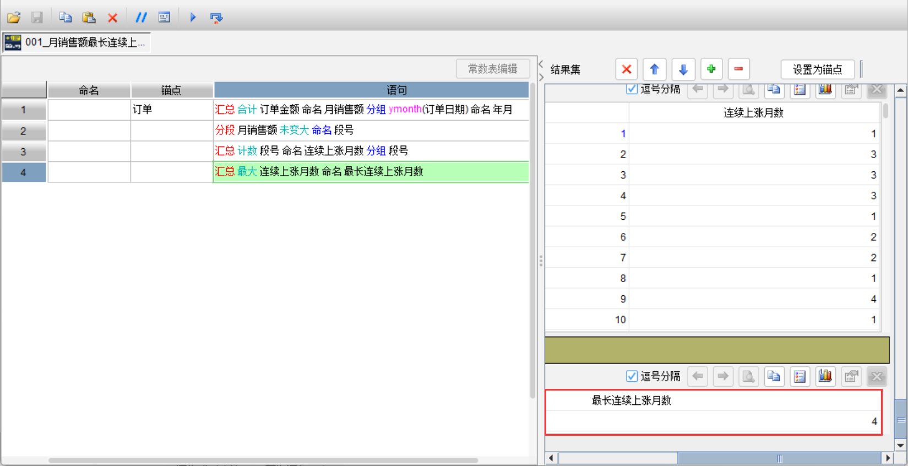Remove result with the red minus icon
The height and width of the screenshot is (466, 908).
(x=738, y=69)
